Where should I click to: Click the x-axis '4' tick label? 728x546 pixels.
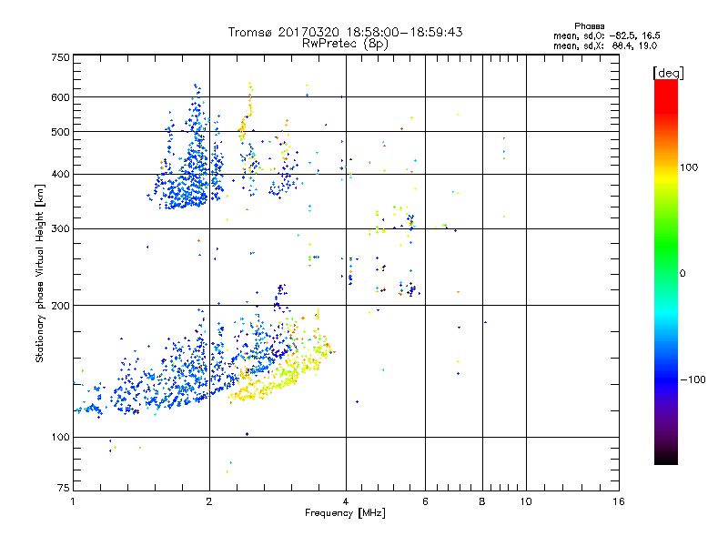(x=346, y=501)
